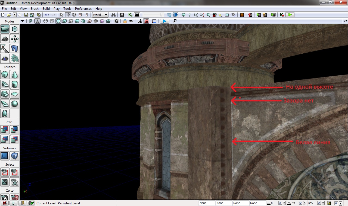Viewport: 348px width, 206px height.
Task: Open the recent files dropdown arrow
Action: pos(15,15)
